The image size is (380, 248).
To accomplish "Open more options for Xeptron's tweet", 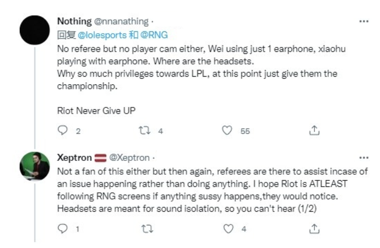I will [x=363, y=157].
